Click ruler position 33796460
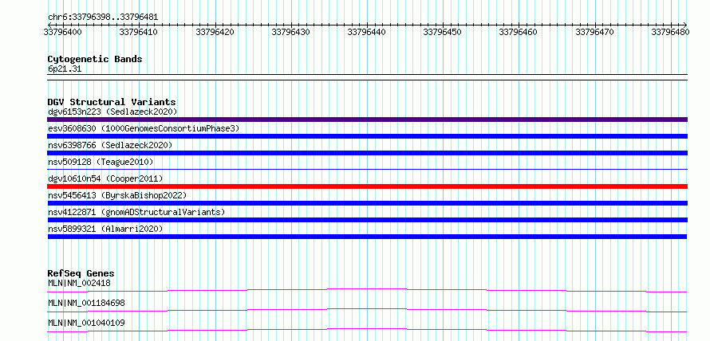The image size is (710, 341). point(518,32)
